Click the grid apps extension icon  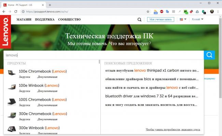point(174,12)
